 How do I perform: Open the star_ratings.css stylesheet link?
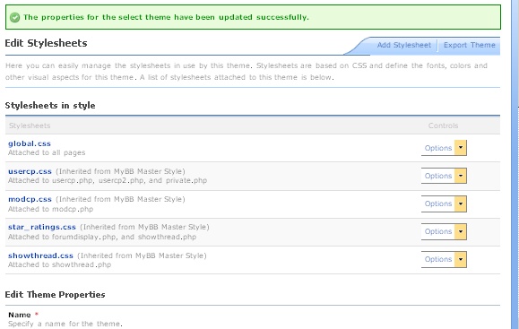[42, 227]
